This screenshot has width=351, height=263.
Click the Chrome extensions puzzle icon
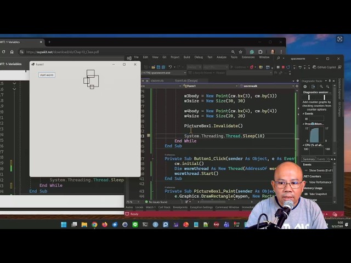(x=261, y=52)
